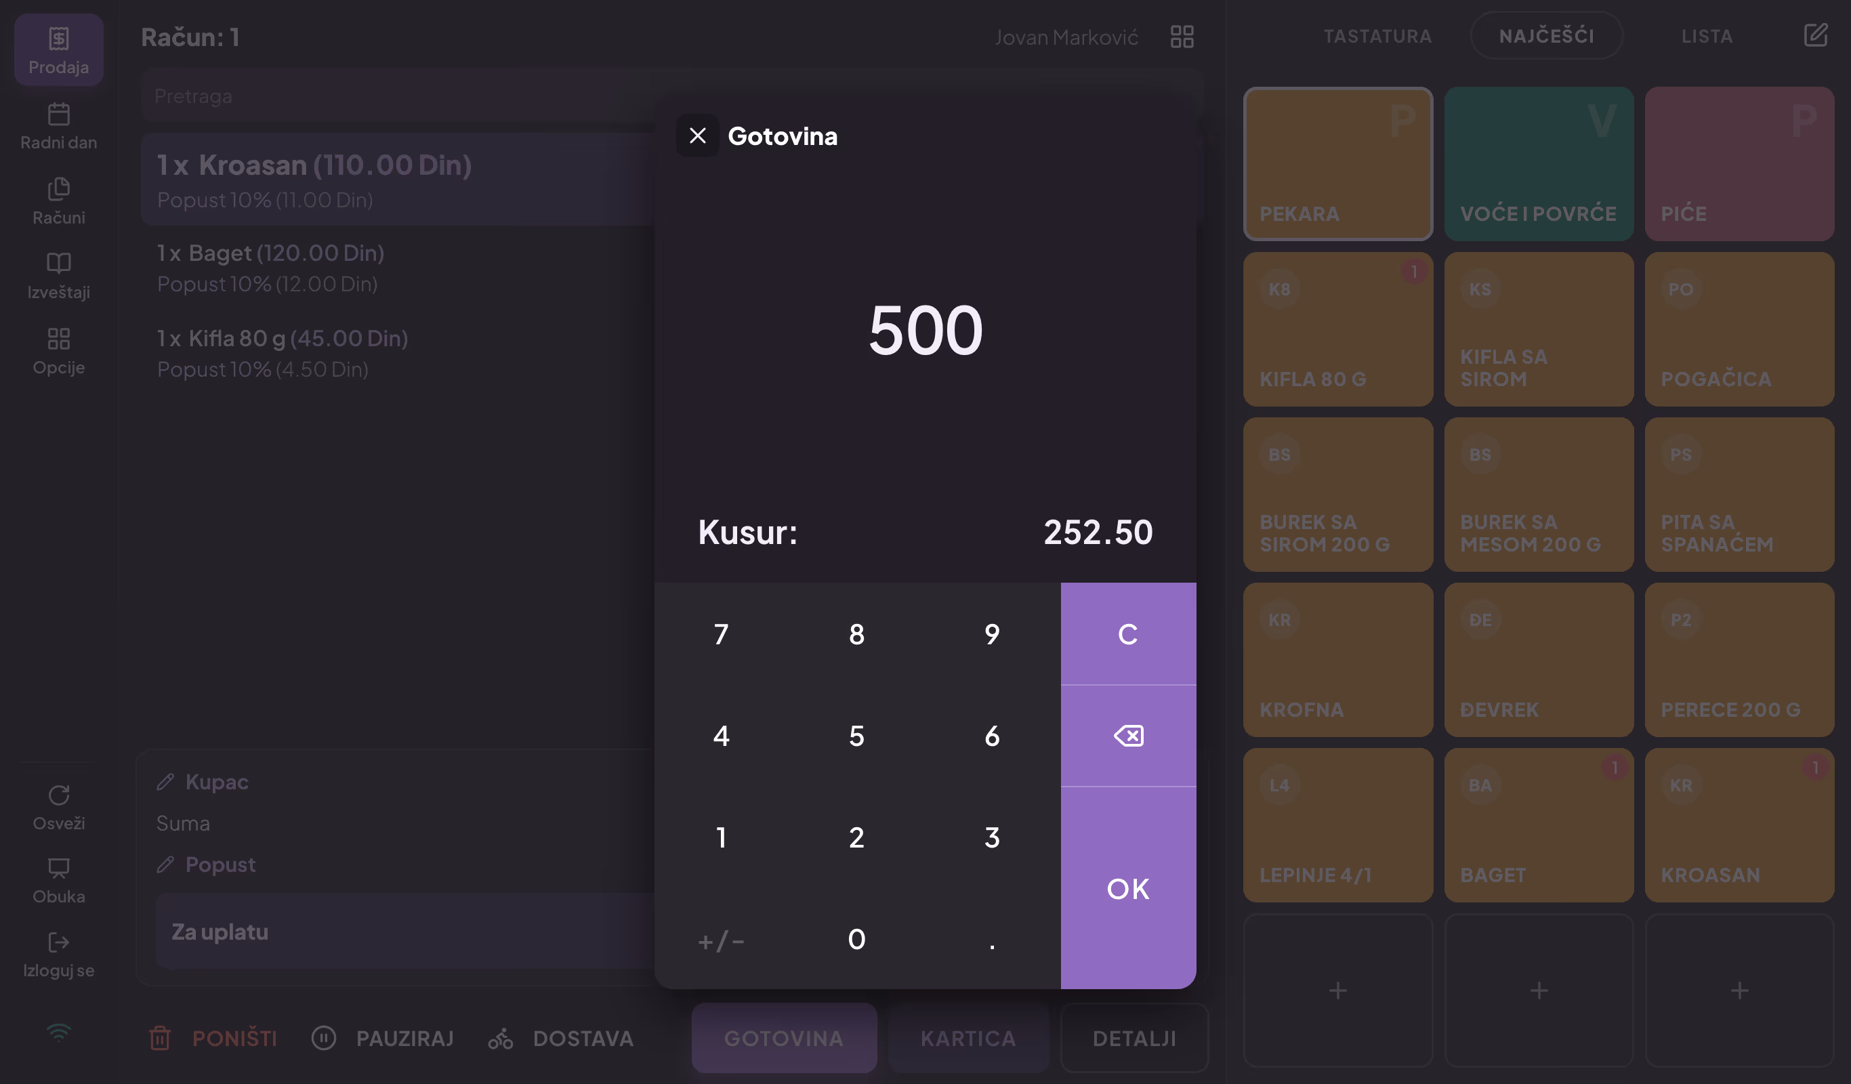Image resolution: width=1851 pixels, height=1084 pixels.
Task: Tap digit 5 on keypad
Action: coord(856,735)
